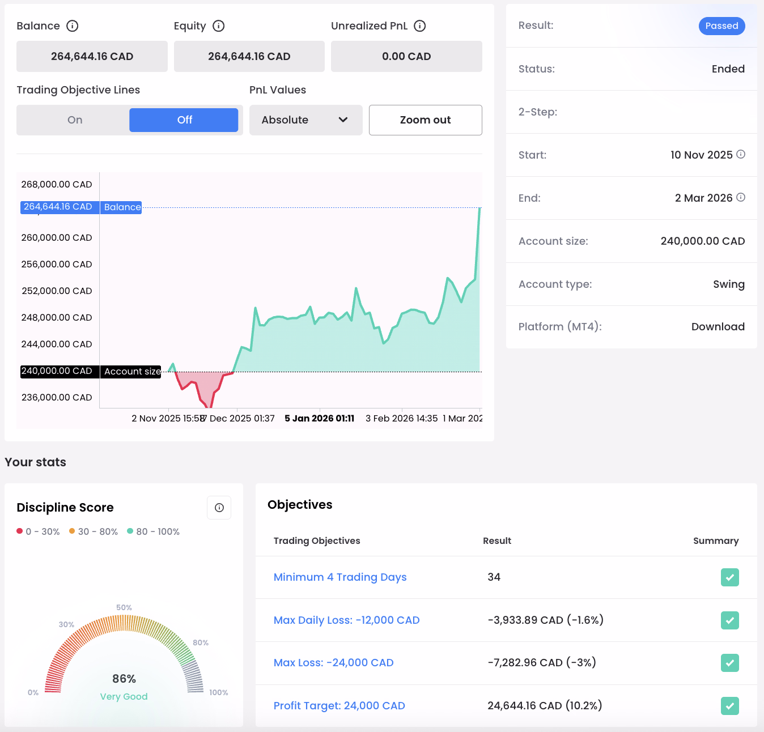Click the Minimum 4 Trading Days checkmark
Viewport: 764px width, 732px height.
click(x=730, y=577)
